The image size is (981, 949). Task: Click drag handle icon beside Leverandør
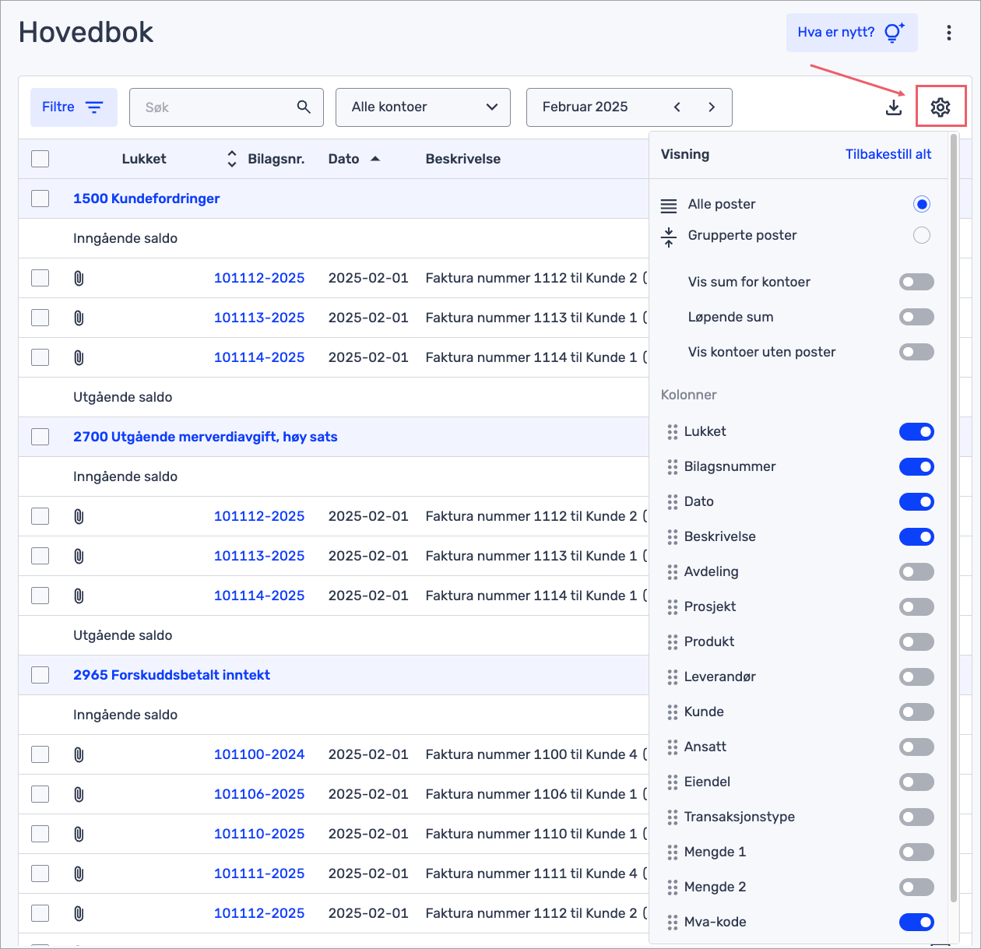673,677
